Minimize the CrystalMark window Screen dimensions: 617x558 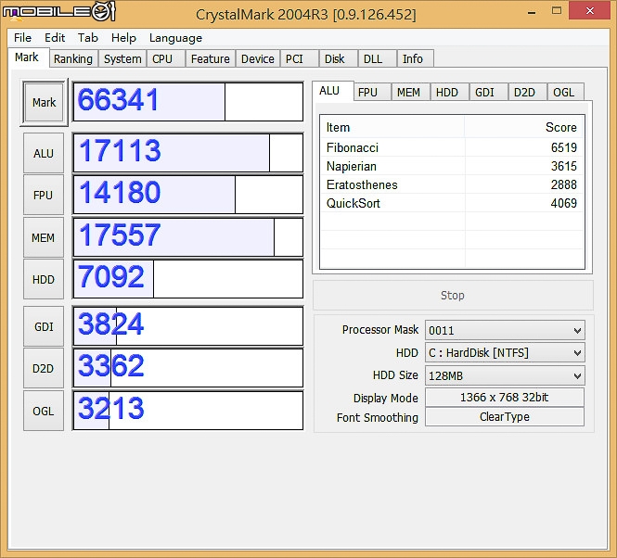pos(532,11)
